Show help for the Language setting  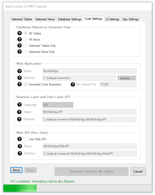[x=20, y=105]
